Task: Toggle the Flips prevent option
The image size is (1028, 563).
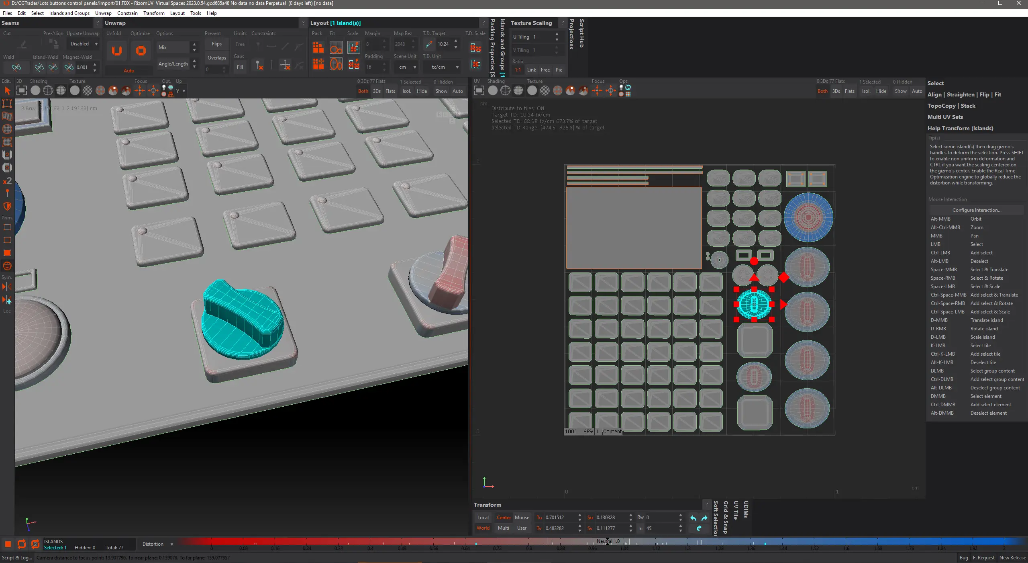Action: (x=217, y=44)
